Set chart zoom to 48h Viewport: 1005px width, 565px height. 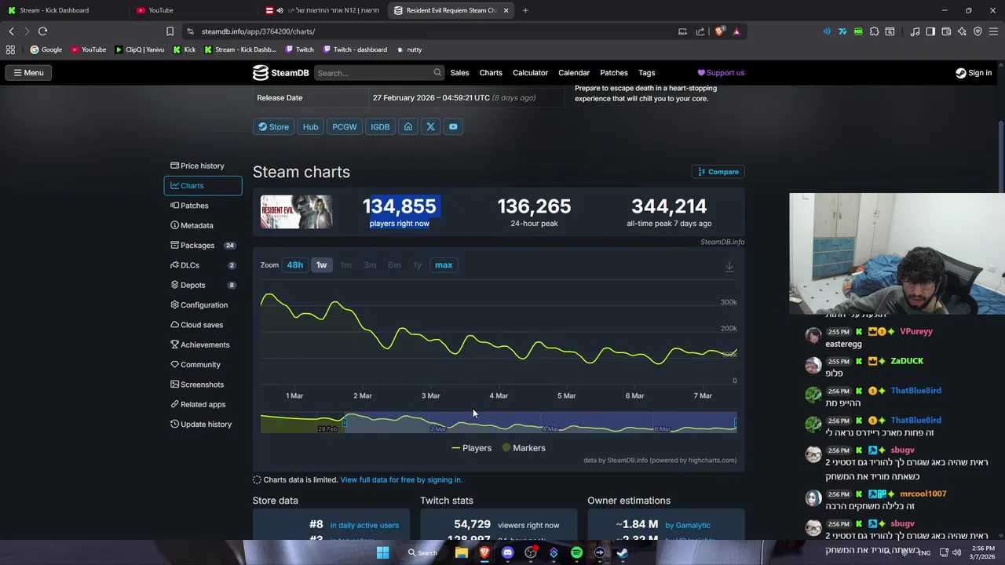coord(294,265)
